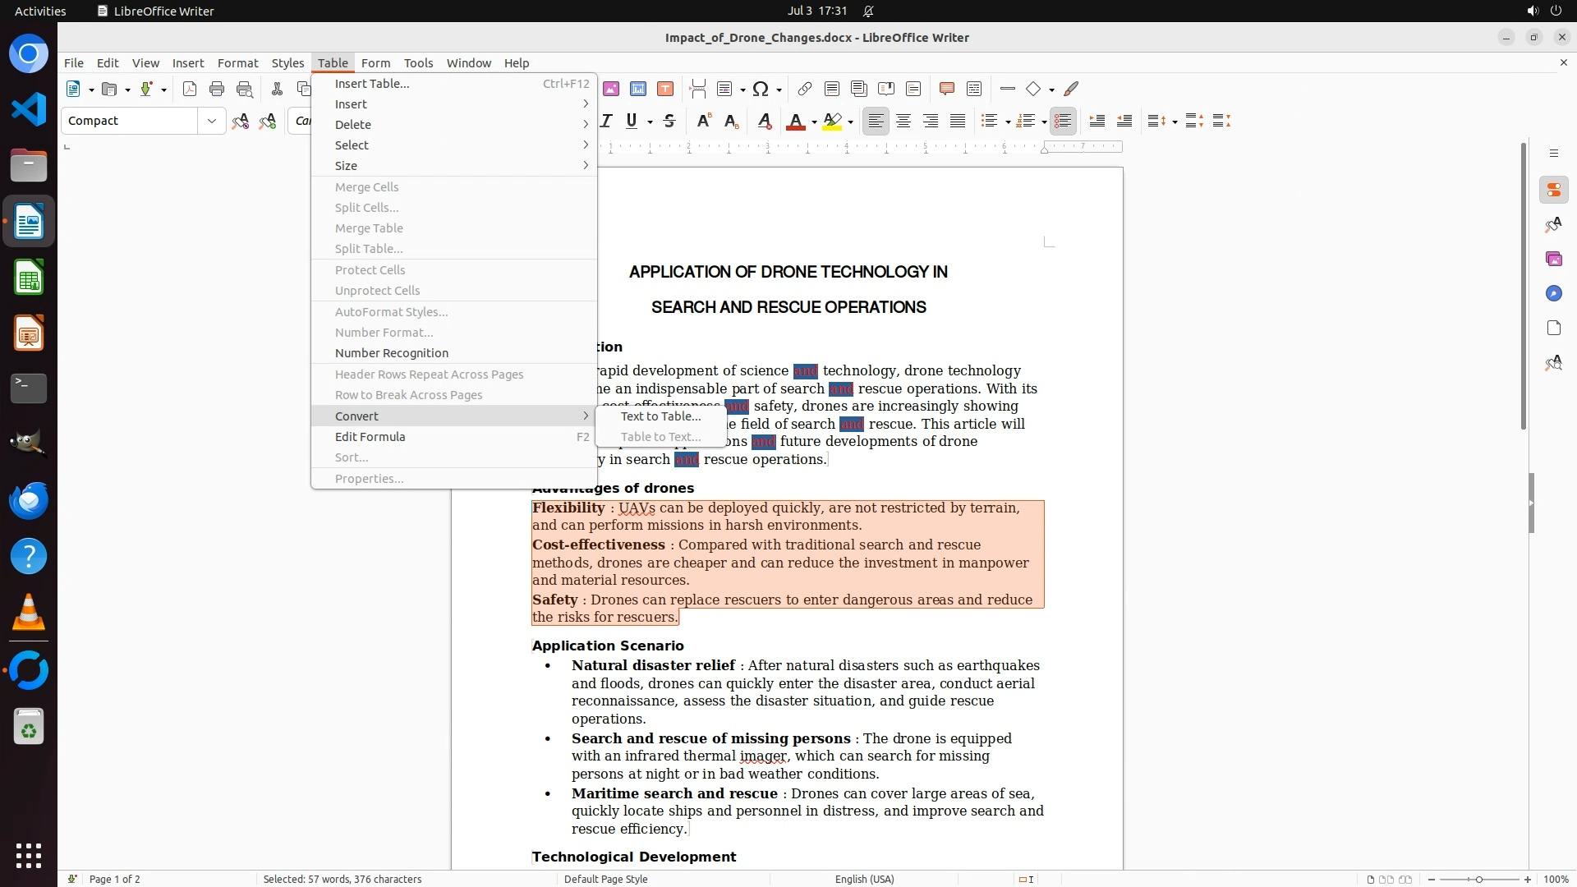Expand the paragraph style Compact dropdown

[x=211, y=122]
